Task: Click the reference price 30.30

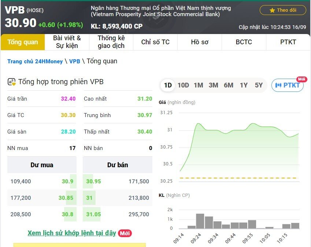Action: click(68, 115)
